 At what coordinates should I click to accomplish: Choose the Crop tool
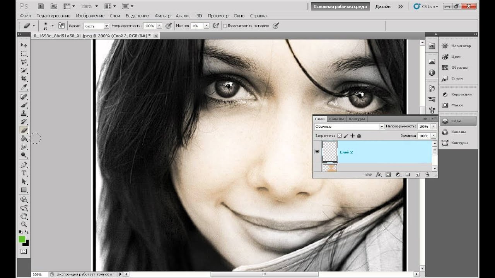[24, 79]
